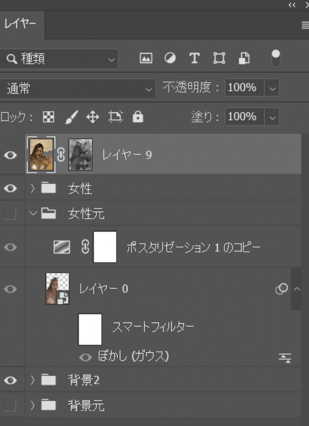
Task: Toggle visibility of レイヤー 0
Action: pos(10,289)
